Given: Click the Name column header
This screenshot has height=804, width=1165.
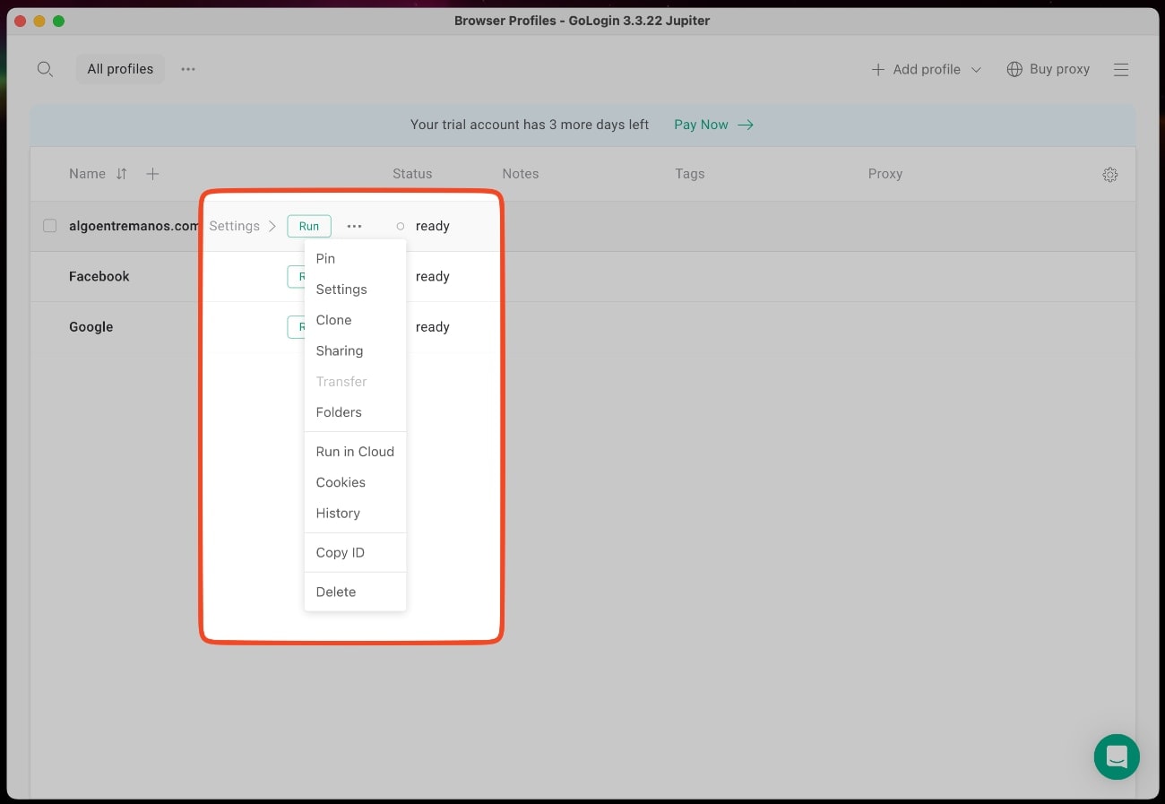Looking at the screenshot, I should coord(87,174).
